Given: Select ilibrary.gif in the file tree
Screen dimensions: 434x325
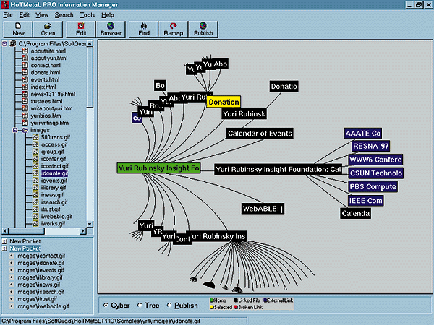Looking at the screenshot, I should point(54,187).
